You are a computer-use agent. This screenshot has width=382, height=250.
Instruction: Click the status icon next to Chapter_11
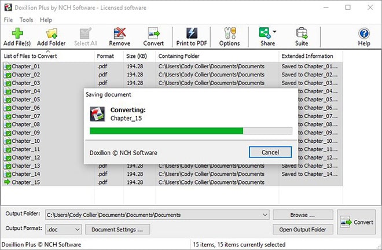coord(8,149)
